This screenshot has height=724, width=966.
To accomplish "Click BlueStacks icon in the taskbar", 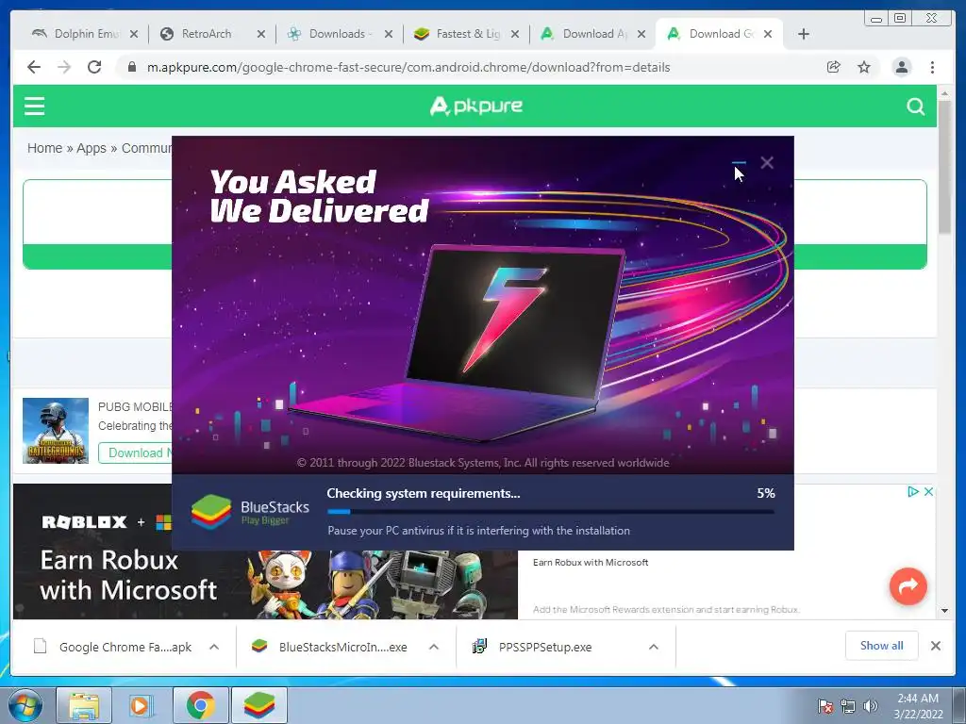I will (258, 706).
